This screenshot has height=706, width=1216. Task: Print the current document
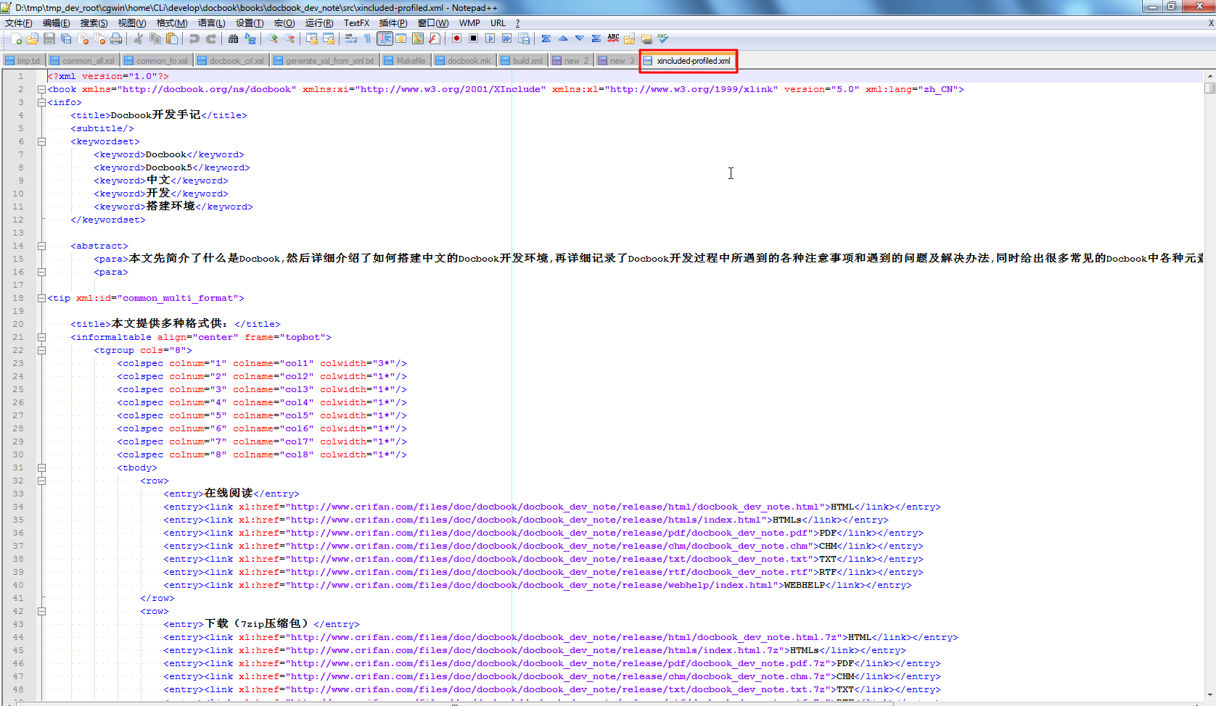coord(116,38)
